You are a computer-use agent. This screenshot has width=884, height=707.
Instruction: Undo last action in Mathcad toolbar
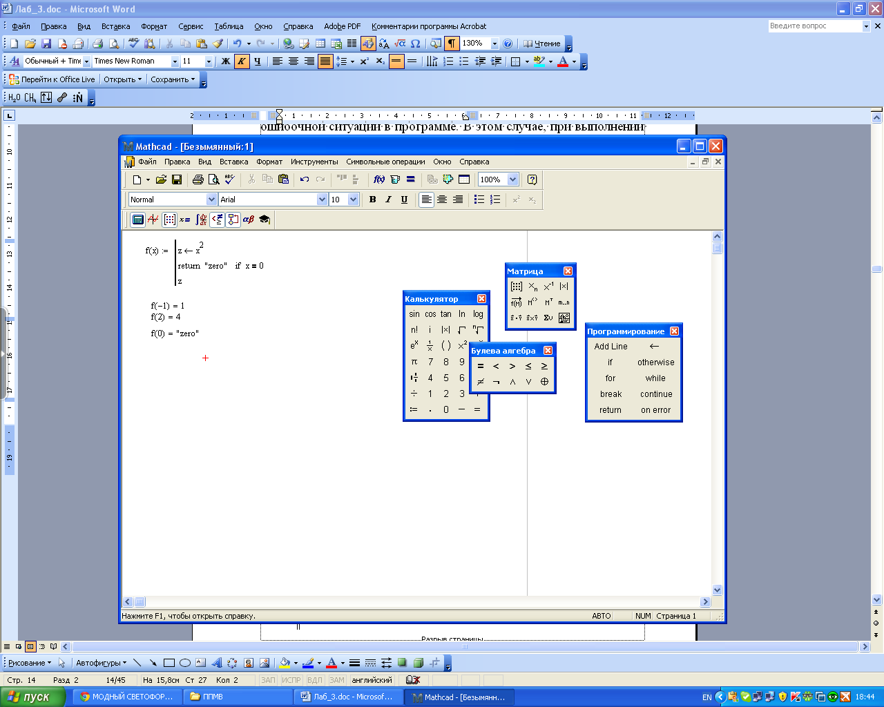305,180
